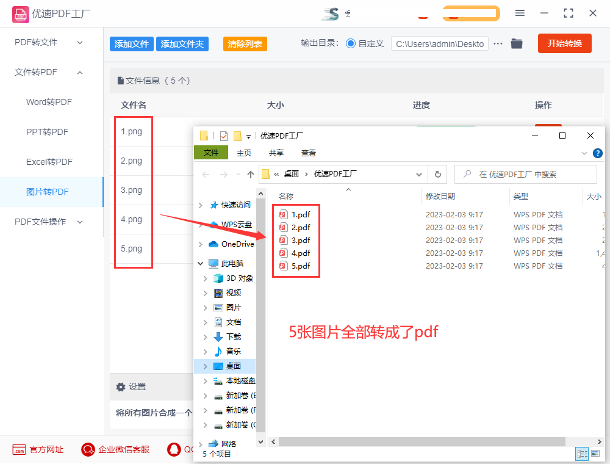This screenshot has height=464, width=610.
Task: Go up one folder level in Explorer
Action: [251, 175]
